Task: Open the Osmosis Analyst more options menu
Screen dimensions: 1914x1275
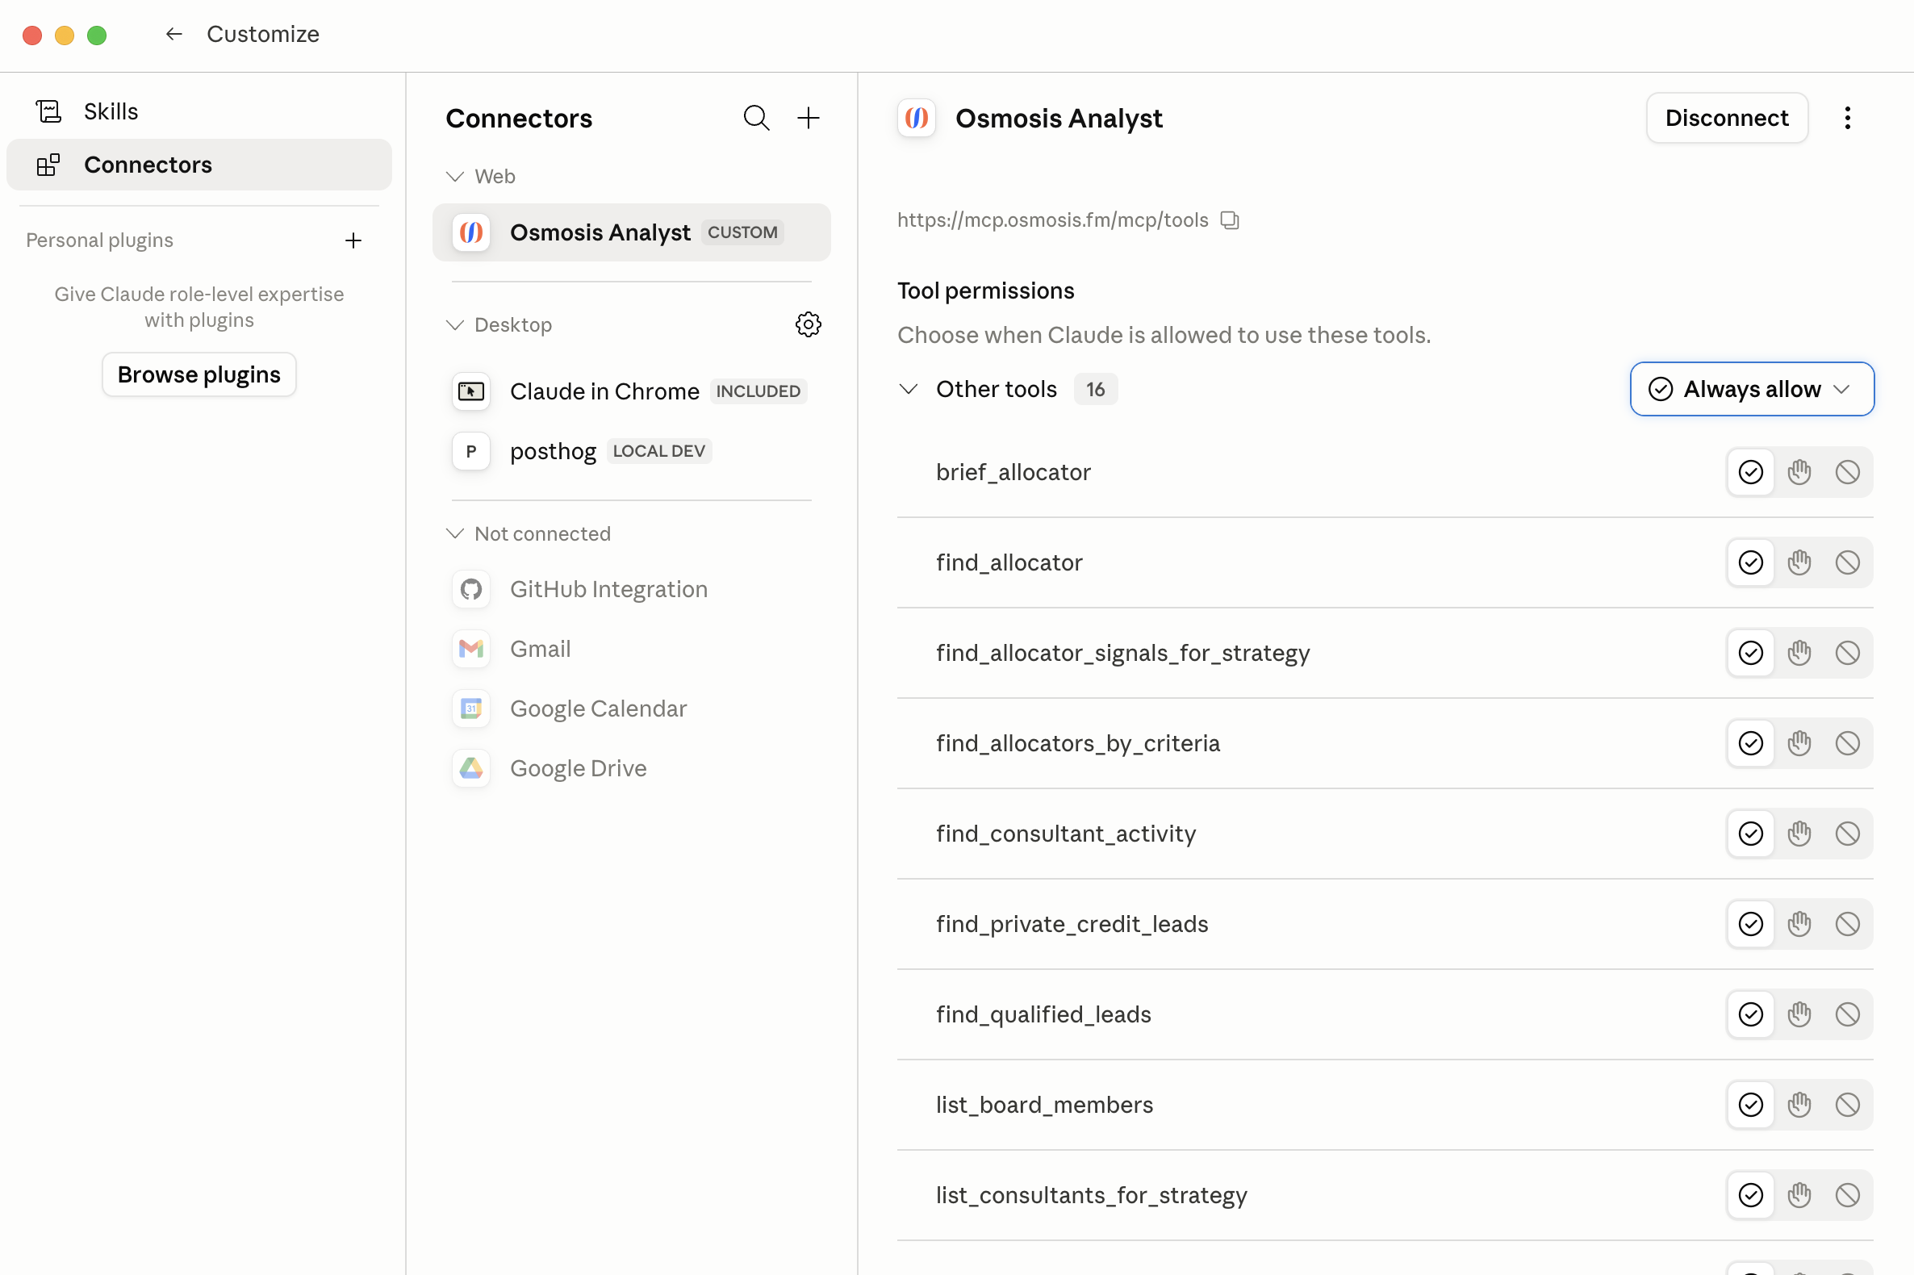Action: coord(1847,118)
